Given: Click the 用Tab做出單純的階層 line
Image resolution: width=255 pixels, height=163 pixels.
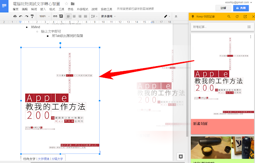Looking at the screenshot, I should click(x=67, y=36).
